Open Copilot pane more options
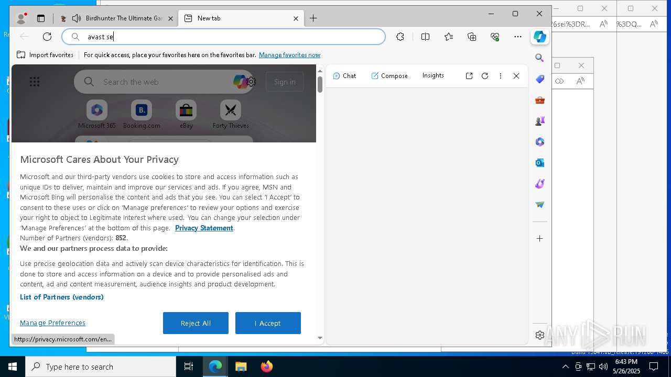 [501, 76]
